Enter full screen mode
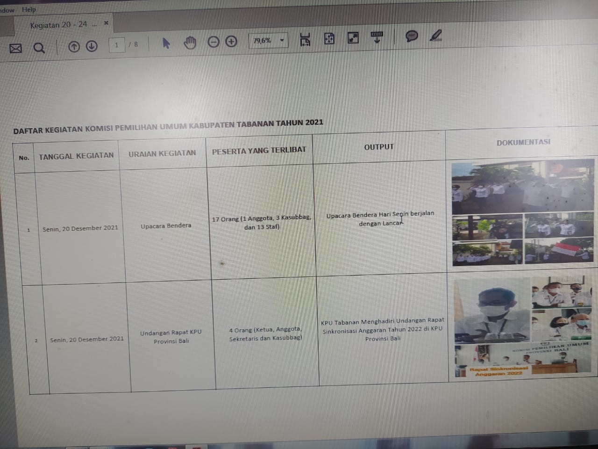Image resolution: width=598 pixels, height=449 pixels. (353, 38)
